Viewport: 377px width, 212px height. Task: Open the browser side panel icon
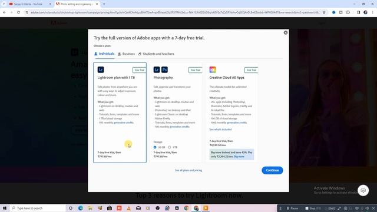(x=358, y=12)
